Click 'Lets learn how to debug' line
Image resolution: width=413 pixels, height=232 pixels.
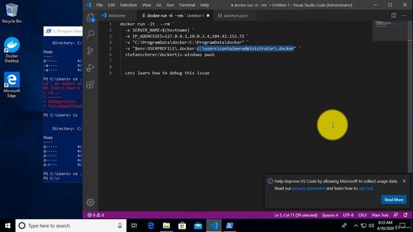167,73
